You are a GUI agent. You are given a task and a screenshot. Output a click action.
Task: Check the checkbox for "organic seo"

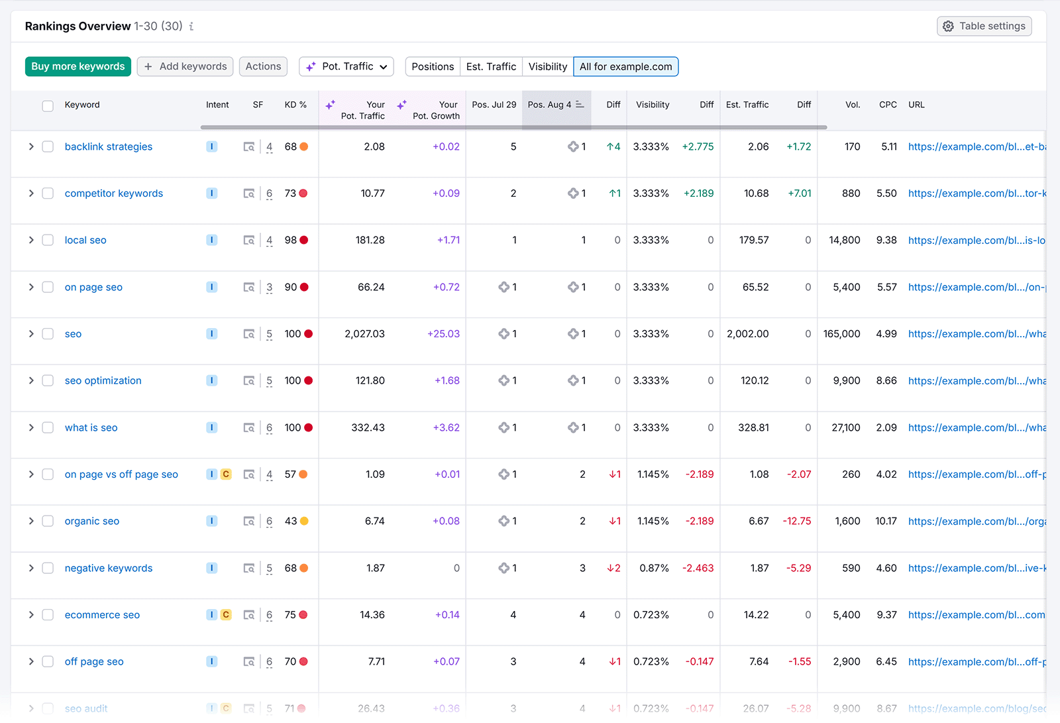pyautogui.click(x=47, y=521)
